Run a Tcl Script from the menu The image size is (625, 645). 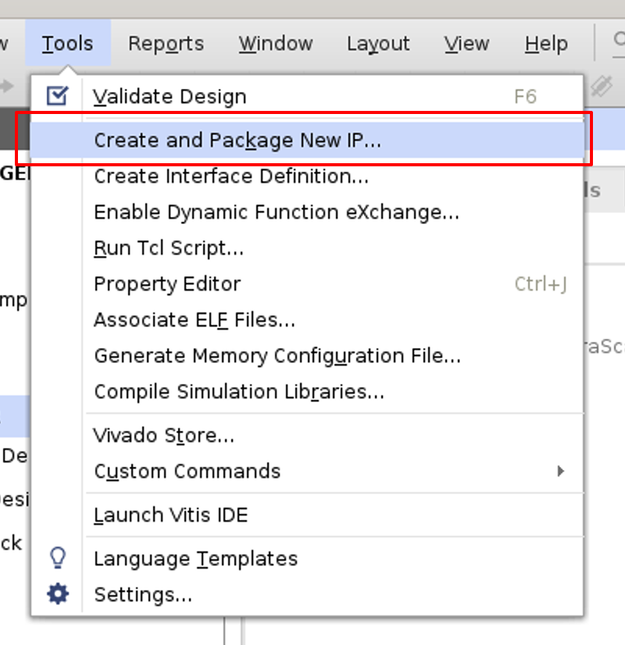[168, 248]
